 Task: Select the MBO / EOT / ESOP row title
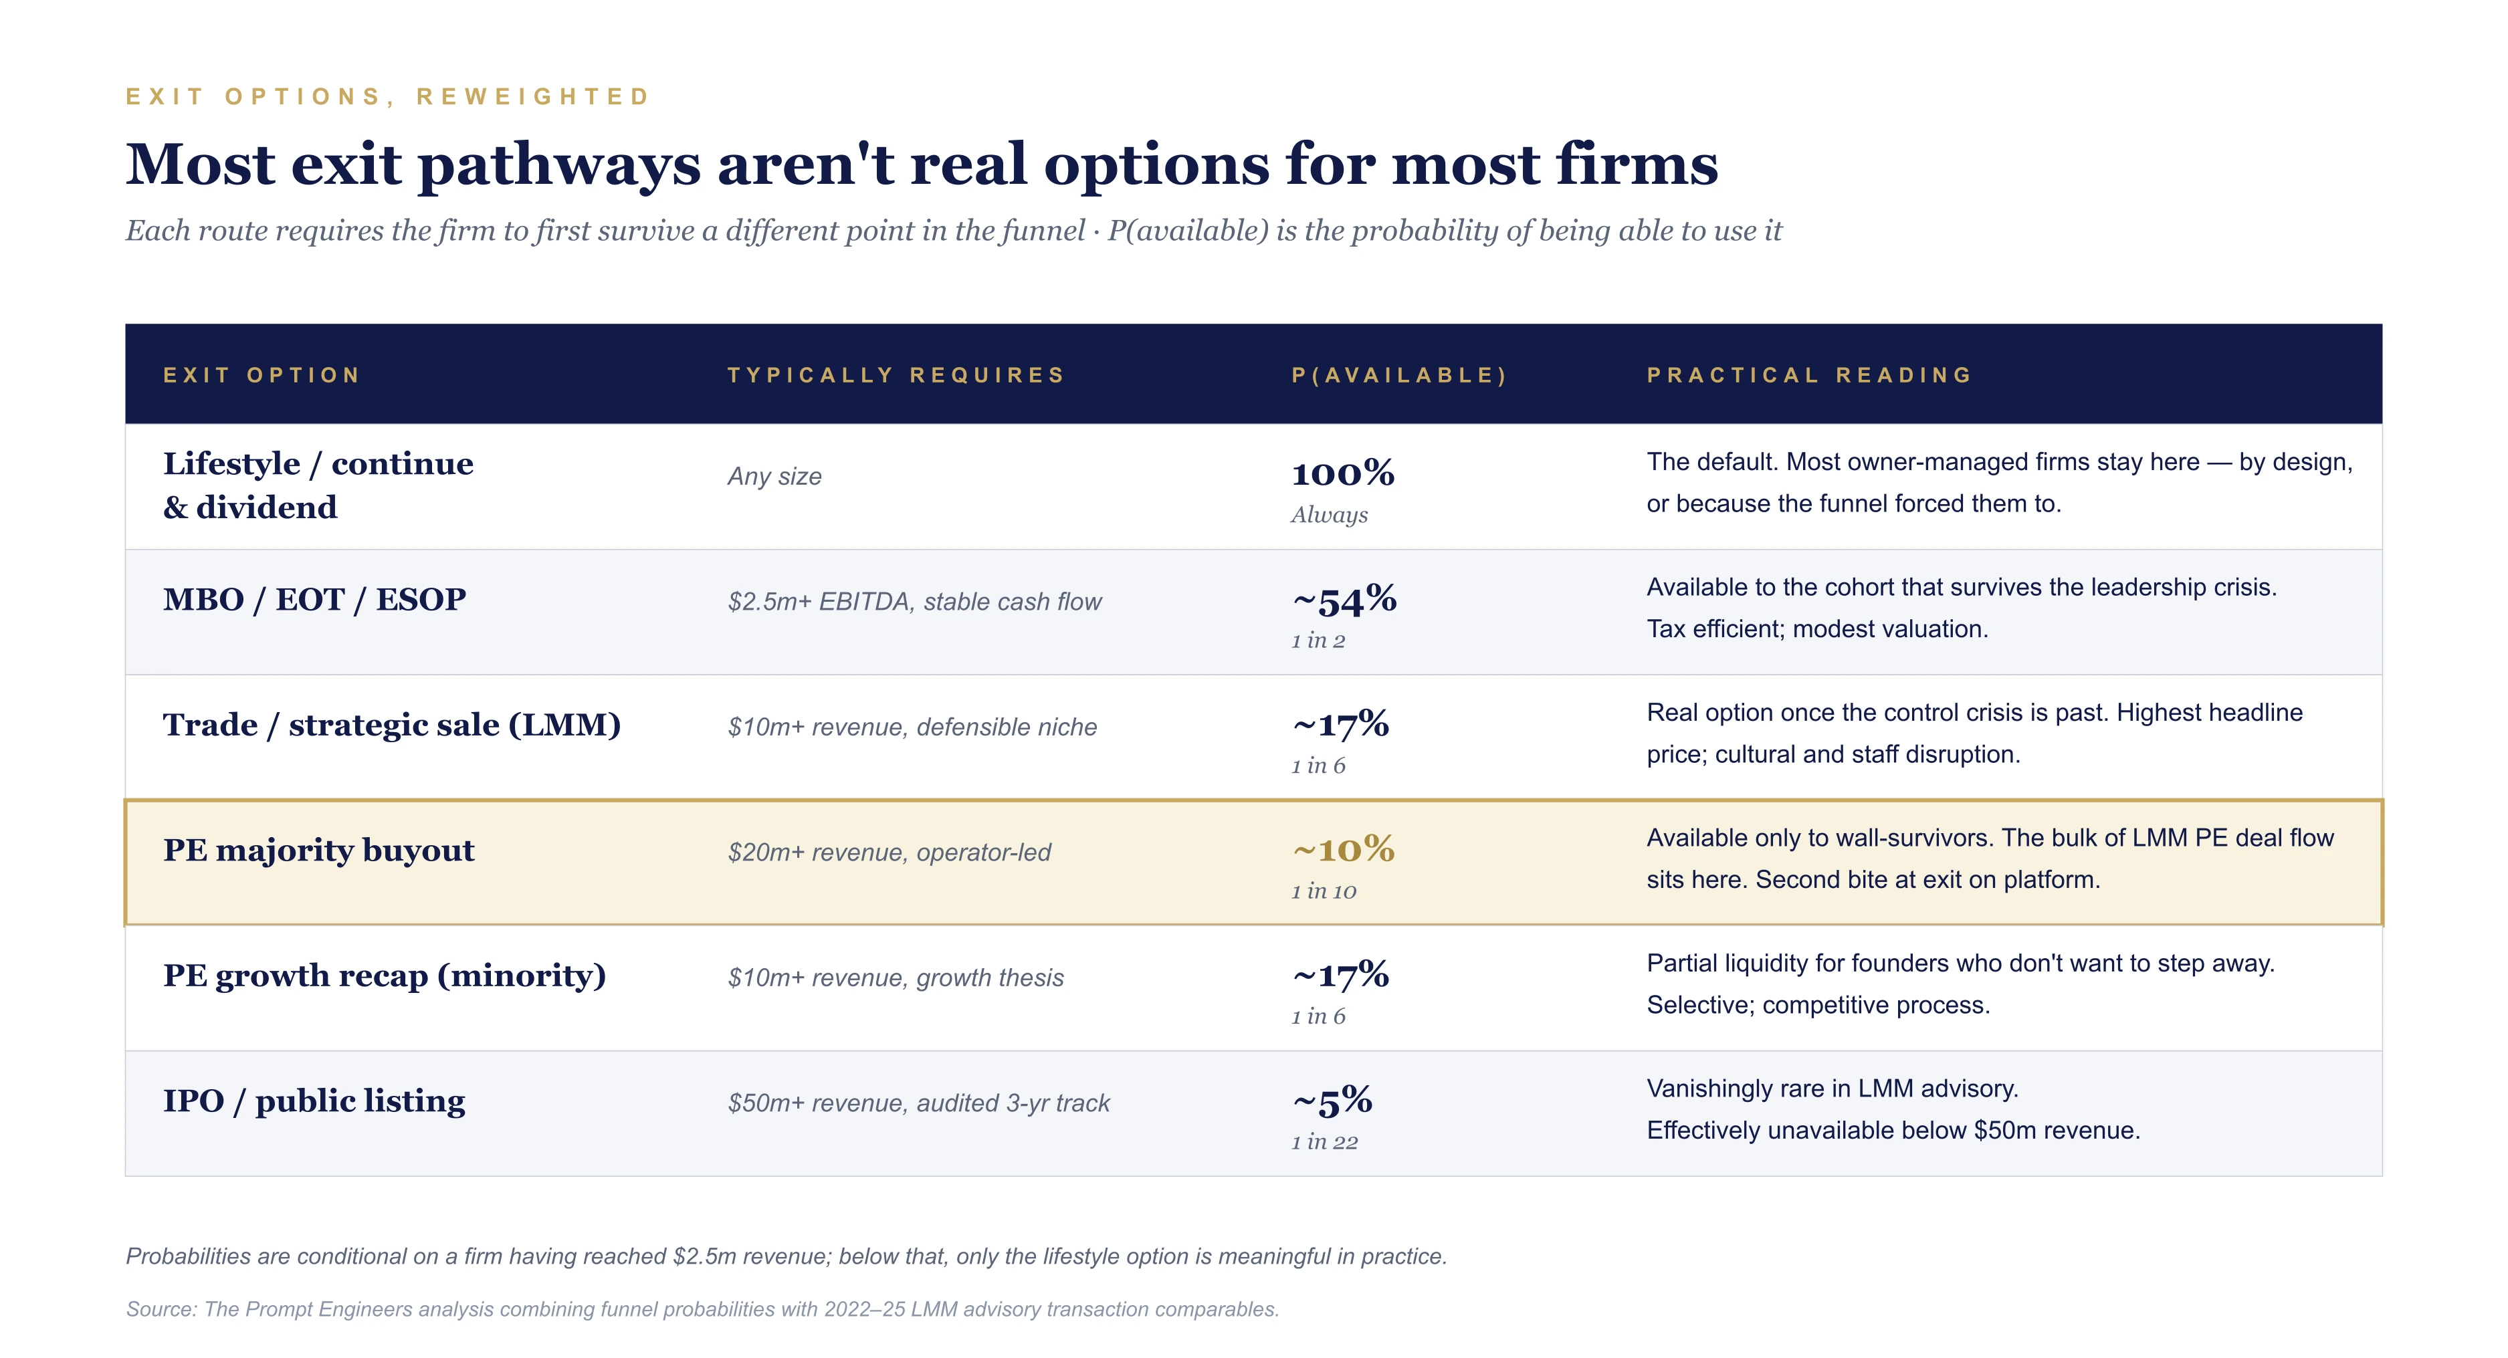tap(314, 598)
